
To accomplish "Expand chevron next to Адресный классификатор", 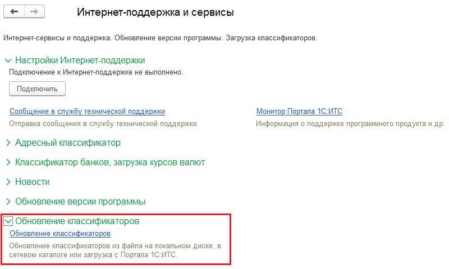I will click(x=8, y=143).
